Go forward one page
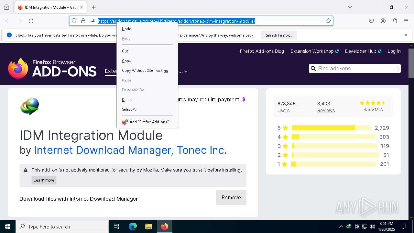Screen dimensions: 414x233 tap(19, 21)
